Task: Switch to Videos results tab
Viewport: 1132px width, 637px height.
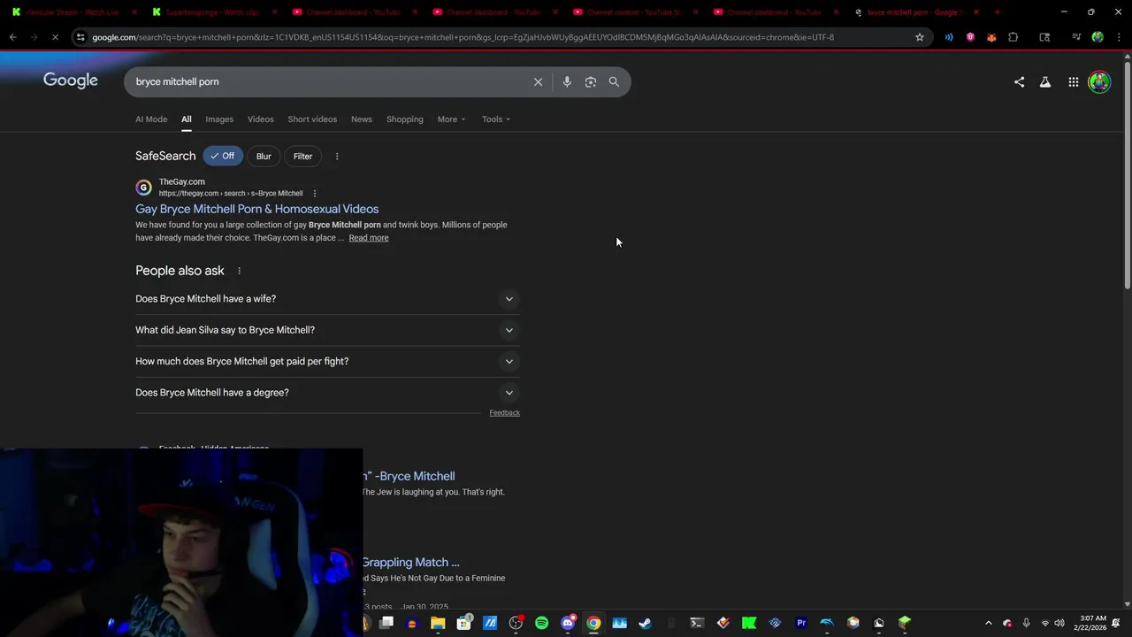Action: tap(261, 119)
